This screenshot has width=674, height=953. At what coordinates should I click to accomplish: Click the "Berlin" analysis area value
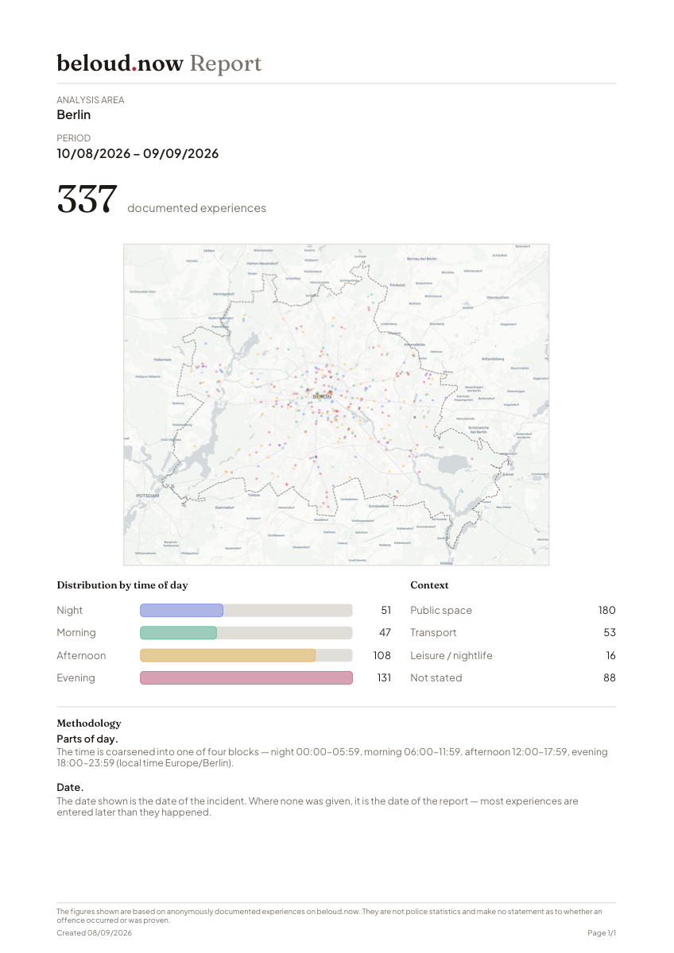tap(74, 114)
